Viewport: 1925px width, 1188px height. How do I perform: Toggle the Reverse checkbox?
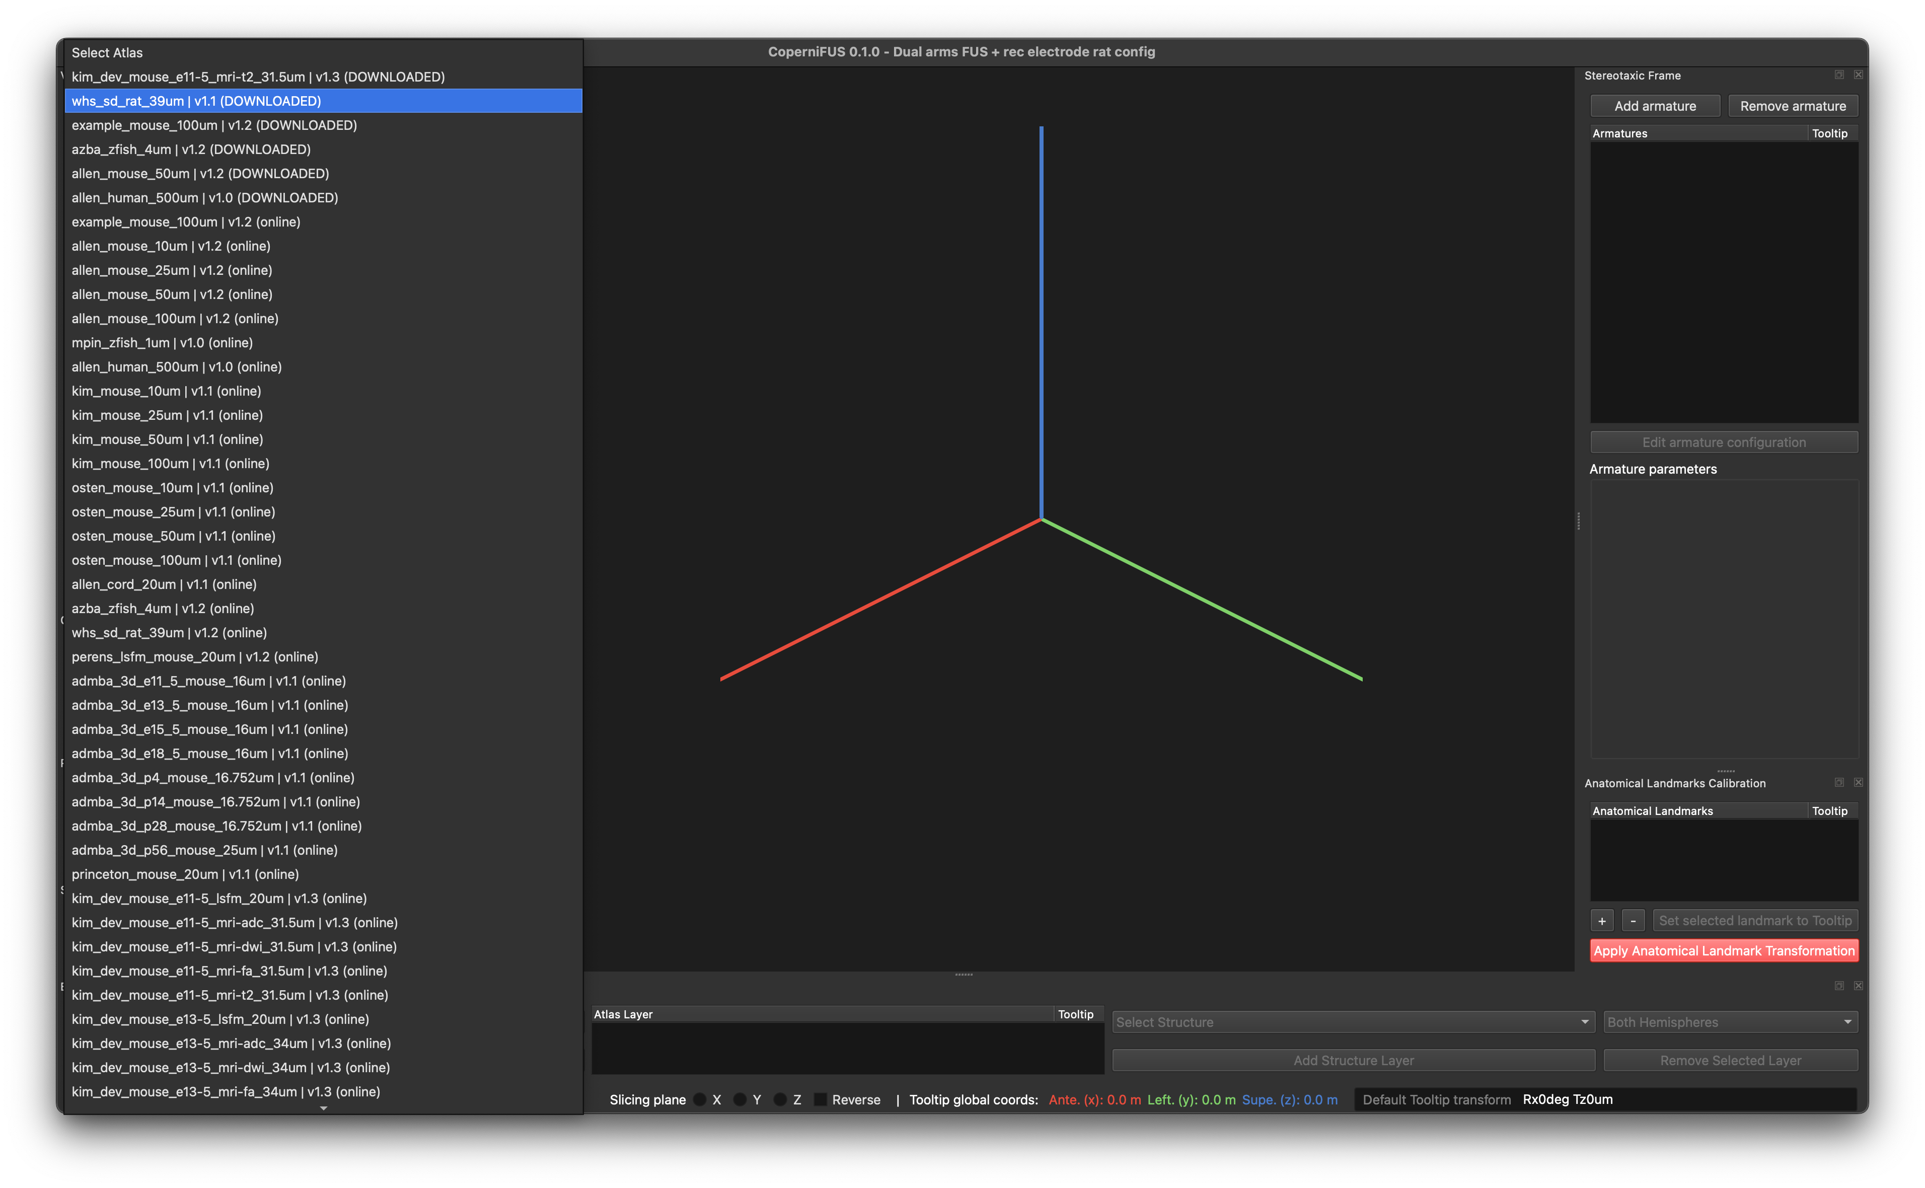820,1099
